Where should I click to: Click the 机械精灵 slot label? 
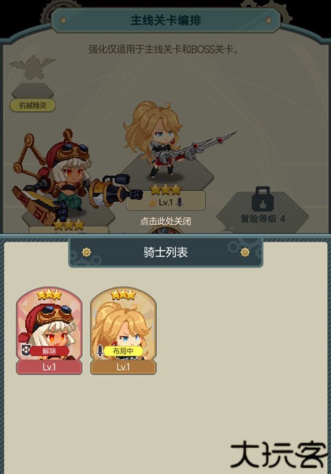(32, 105)
